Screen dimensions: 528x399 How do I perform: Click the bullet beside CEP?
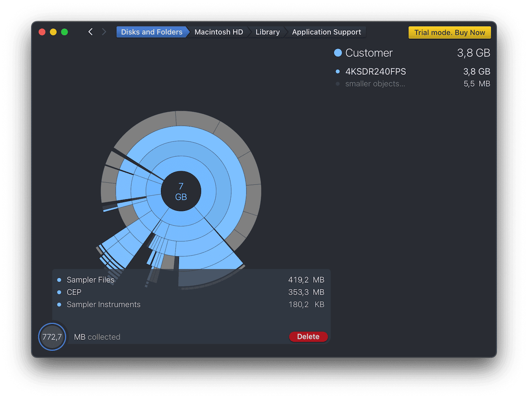(x=59, y=292)
